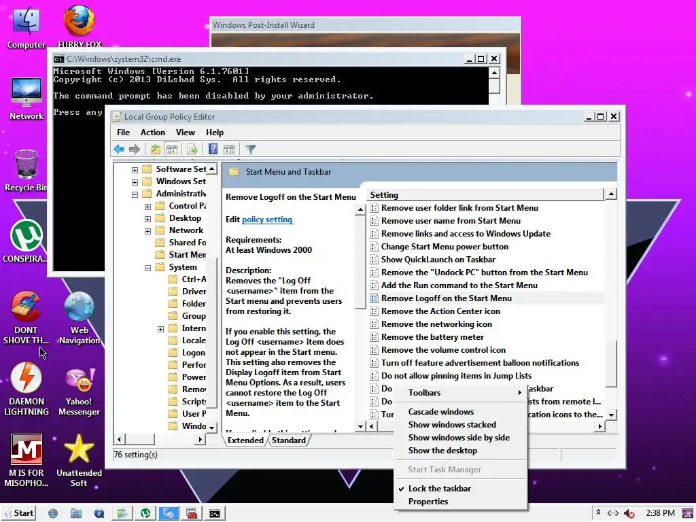This screenshot has width=696, height=522.
Task: Collapse the Administrative Templates node
Action: click(x=135, y=194)
